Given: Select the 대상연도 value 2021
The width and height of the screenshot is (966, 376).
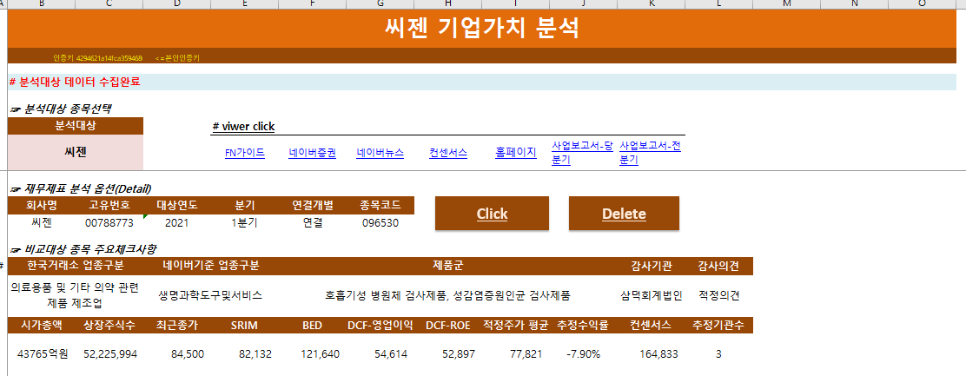Looking at the screenshot, I should tap(177, 223).
